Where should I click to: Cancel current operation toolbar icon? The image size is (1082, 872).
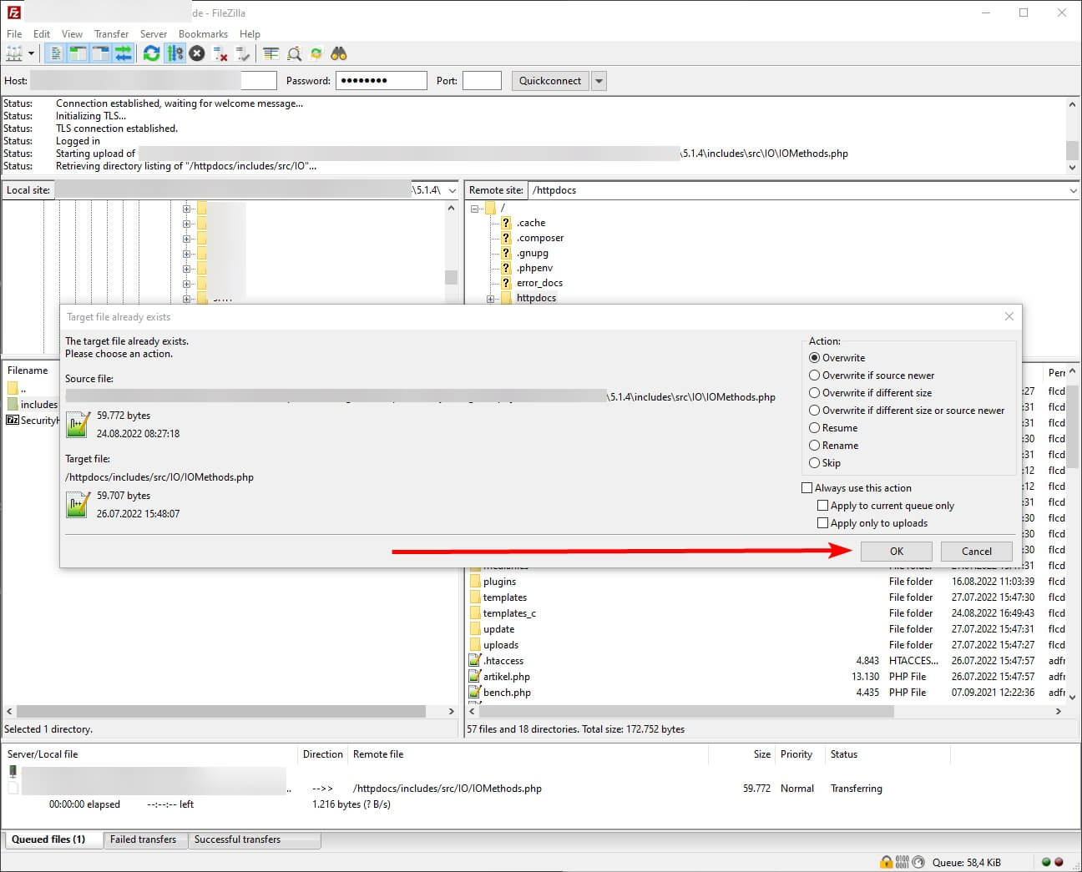[x=197, y=53]
